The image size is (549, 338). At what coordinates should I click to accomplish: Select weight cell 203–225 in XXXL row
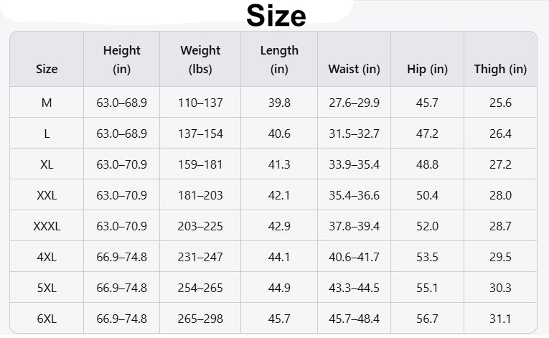[x=200, y=226]
